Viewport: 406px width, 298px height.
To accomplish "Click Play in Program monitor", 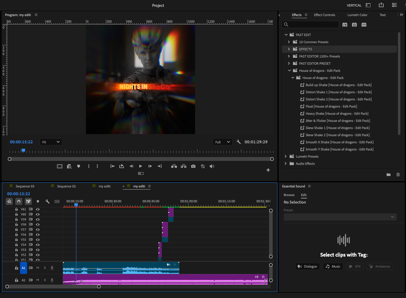I will coord(141,166).
